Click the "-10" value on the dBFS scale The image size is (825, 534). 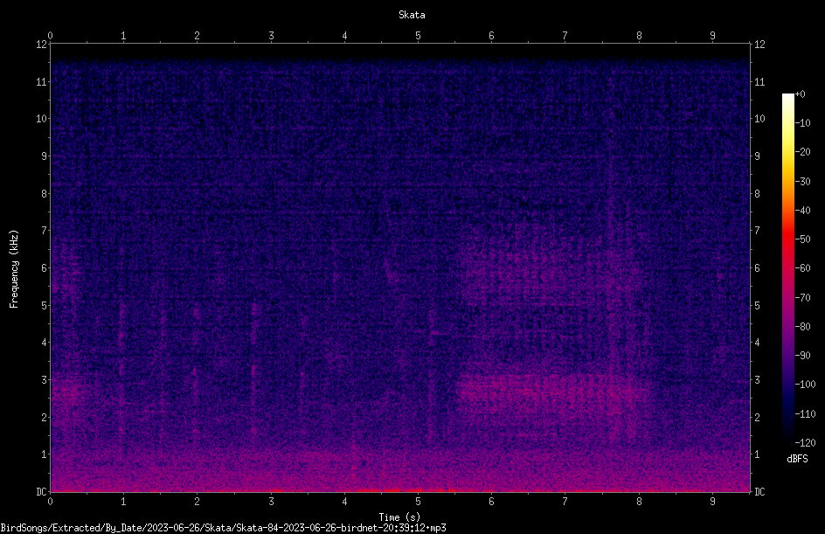(x=802, y=123)
